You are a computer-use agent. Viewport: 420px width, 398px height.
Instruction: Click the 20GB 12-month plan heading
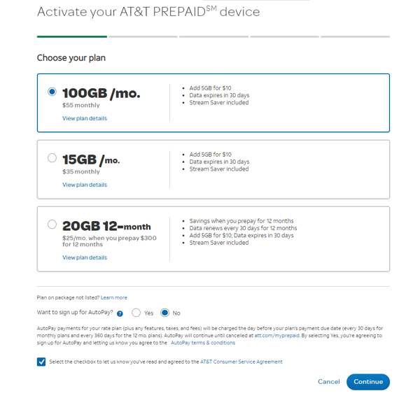click(x=106, y=227)
